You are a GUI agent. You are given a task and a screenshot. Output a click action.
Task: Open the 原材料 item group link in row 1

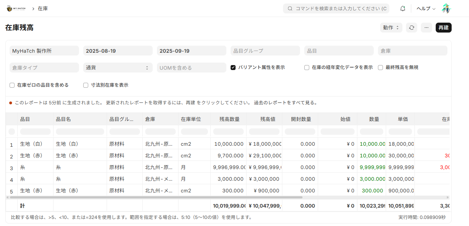[x=117, y=144]
